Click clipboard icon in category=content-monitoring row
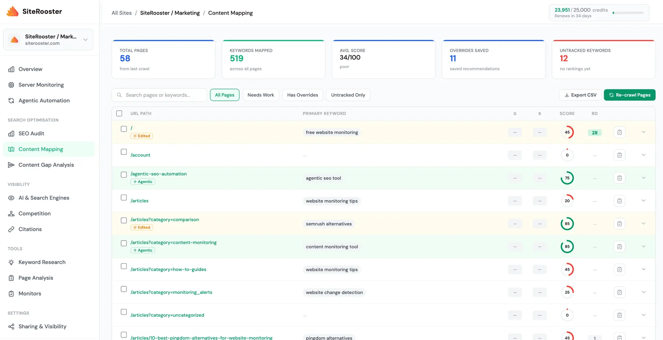This screenshot has width=663, height=340. coord(619,247)
